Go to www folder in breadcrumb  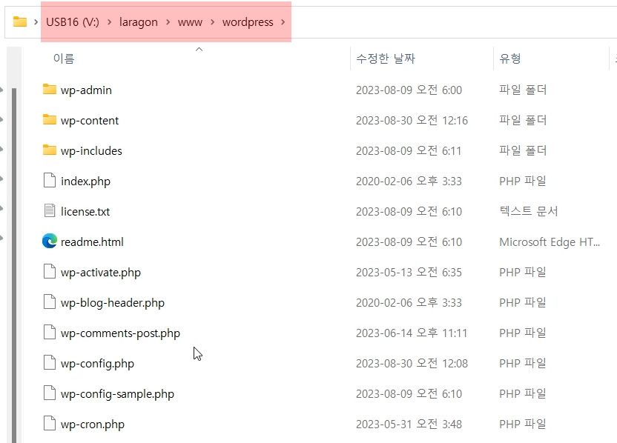[x=190, y=22]
